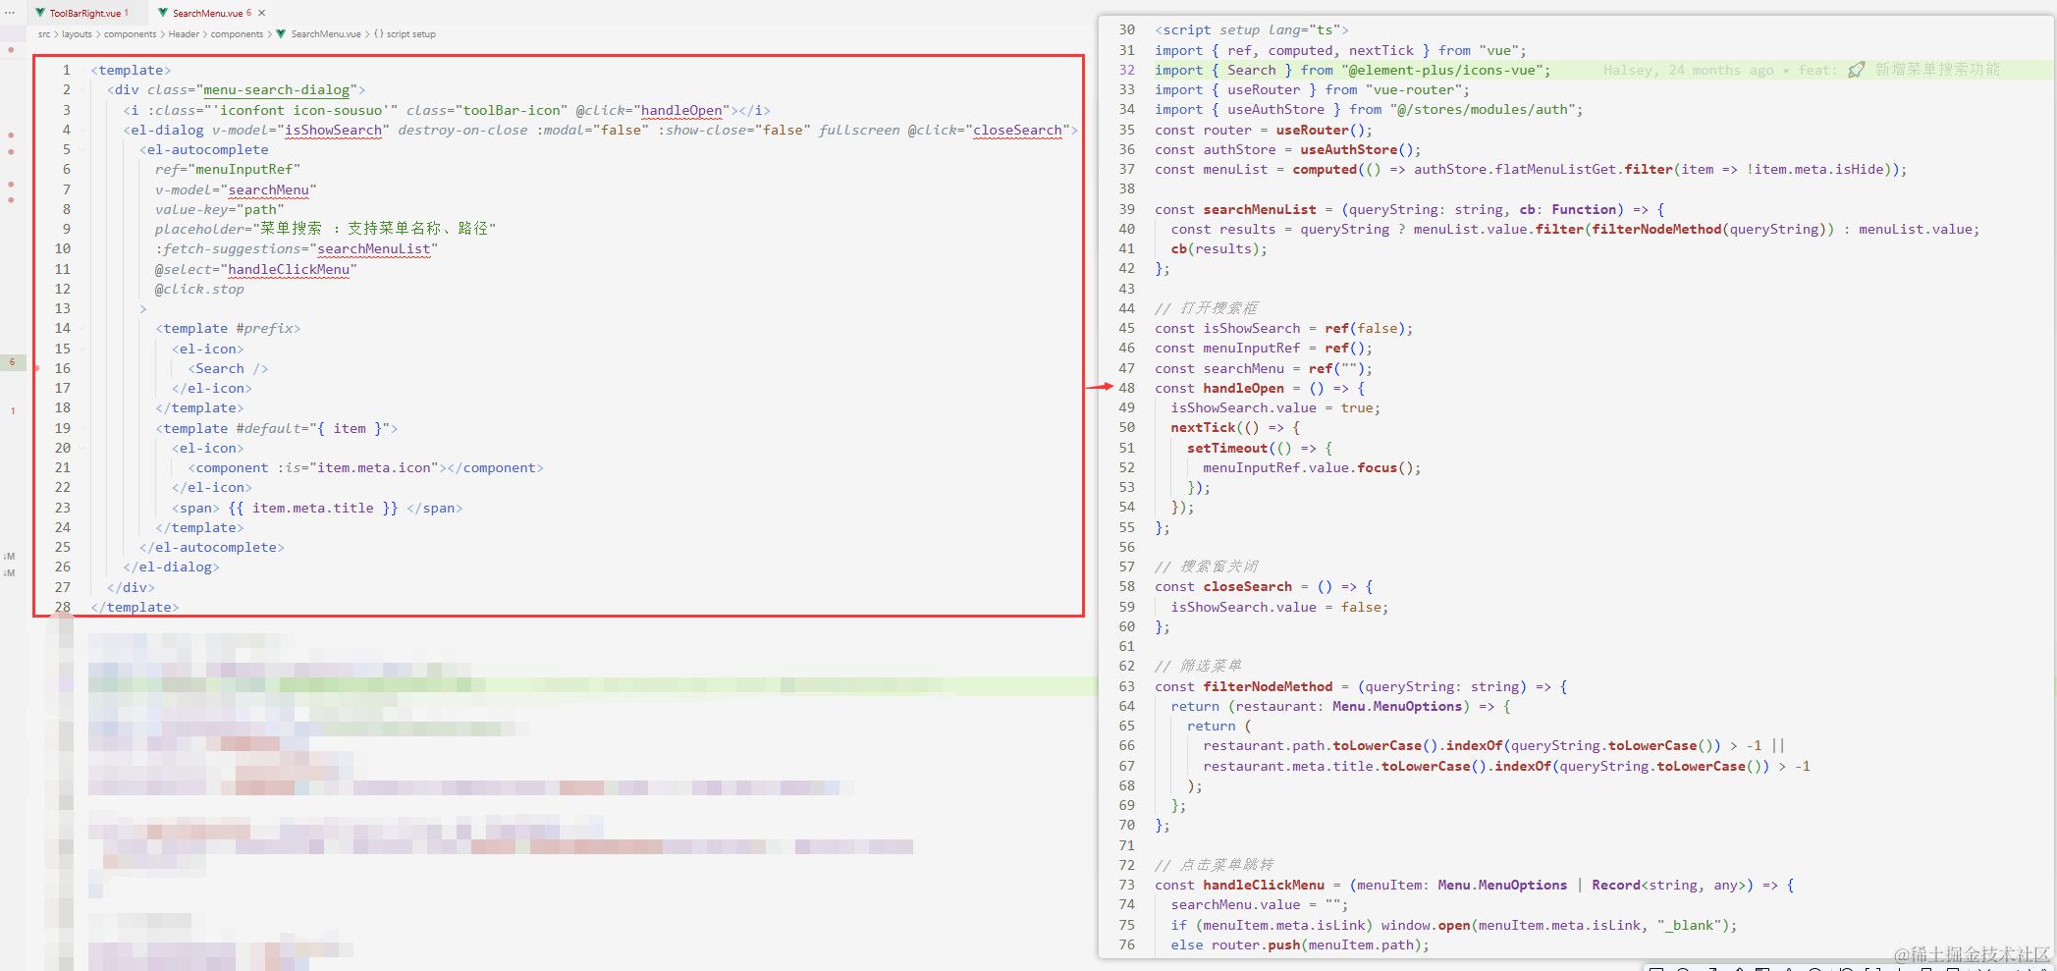Click "restaurant.meta.title" in the filter method
2057x971 pixels.
[x=1288, y=767]
